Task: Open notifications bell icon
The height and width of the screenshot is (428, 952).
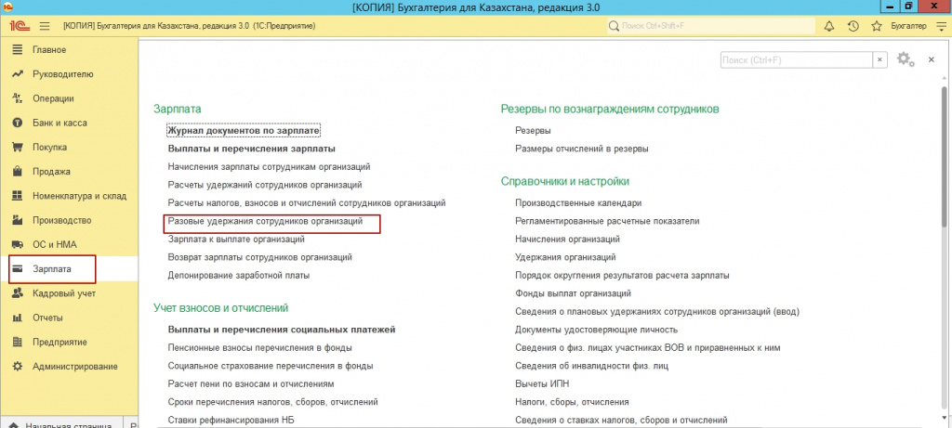Action: [x=828, y=26]
